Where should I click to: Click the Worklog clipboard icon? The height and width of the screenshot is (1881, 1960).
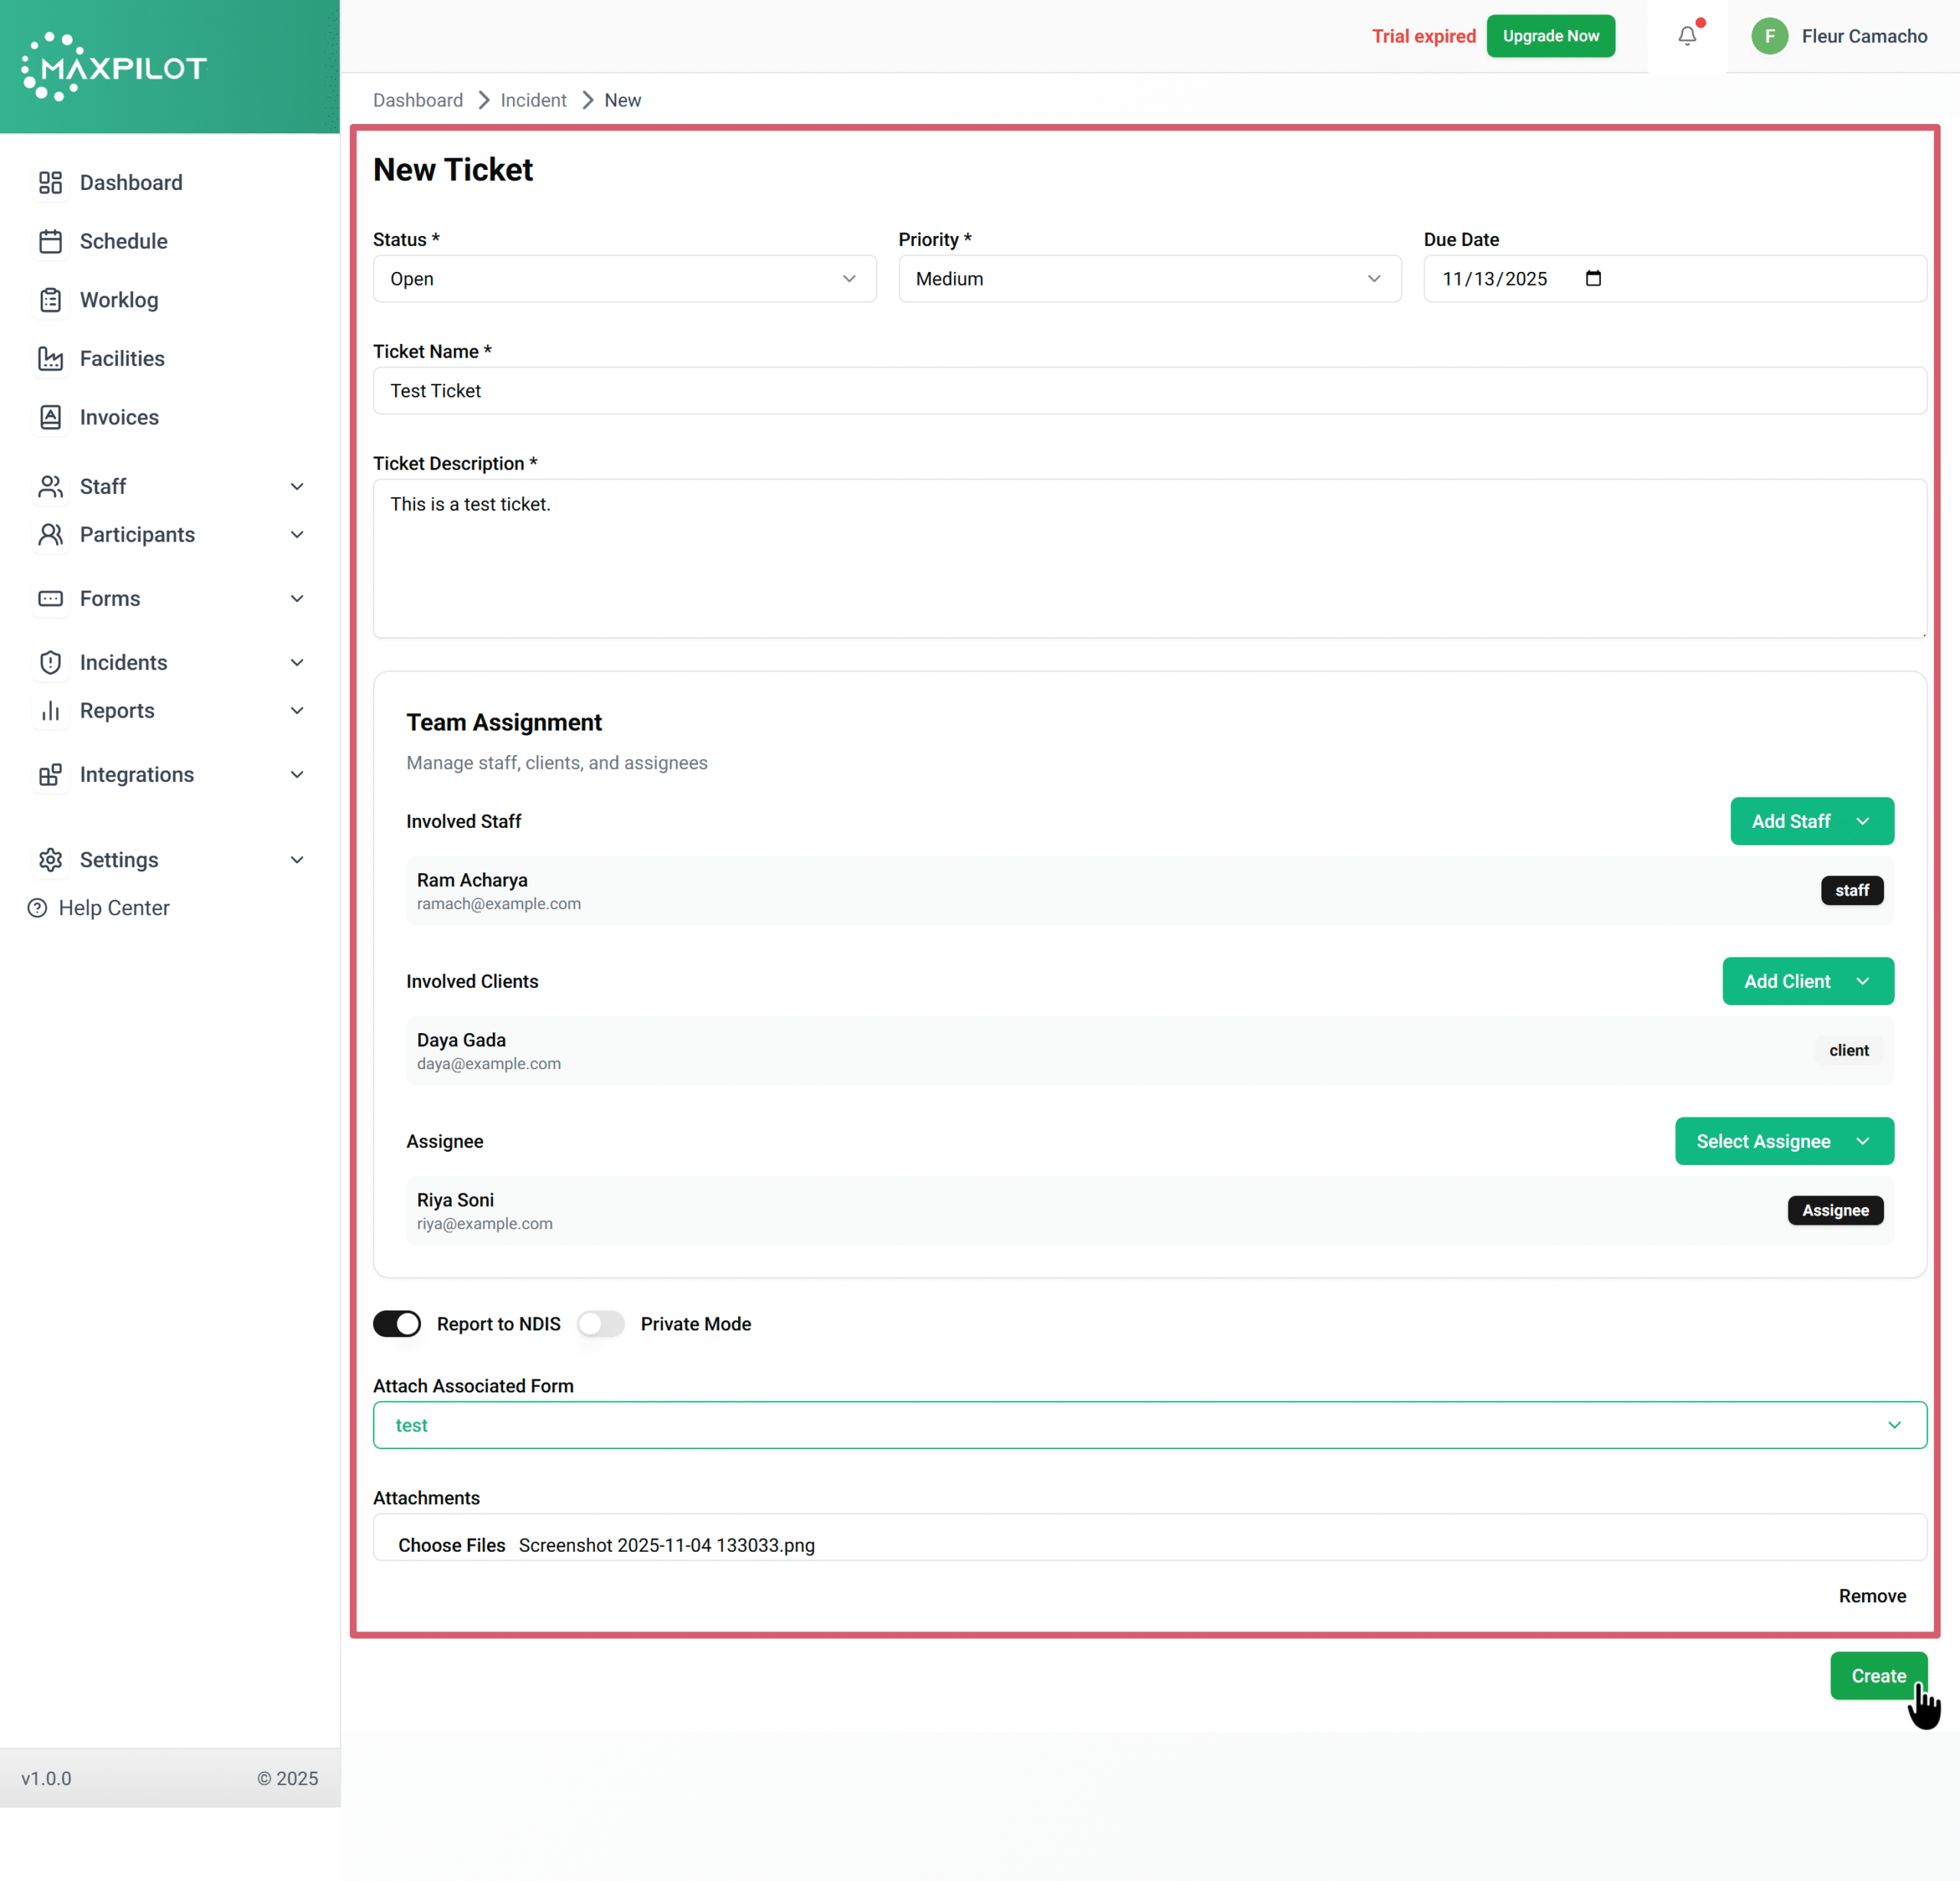(50, 300)
